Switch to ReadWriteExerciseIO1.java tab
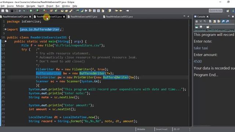Viewport: 235px width, 132px height. click(15, 16)
